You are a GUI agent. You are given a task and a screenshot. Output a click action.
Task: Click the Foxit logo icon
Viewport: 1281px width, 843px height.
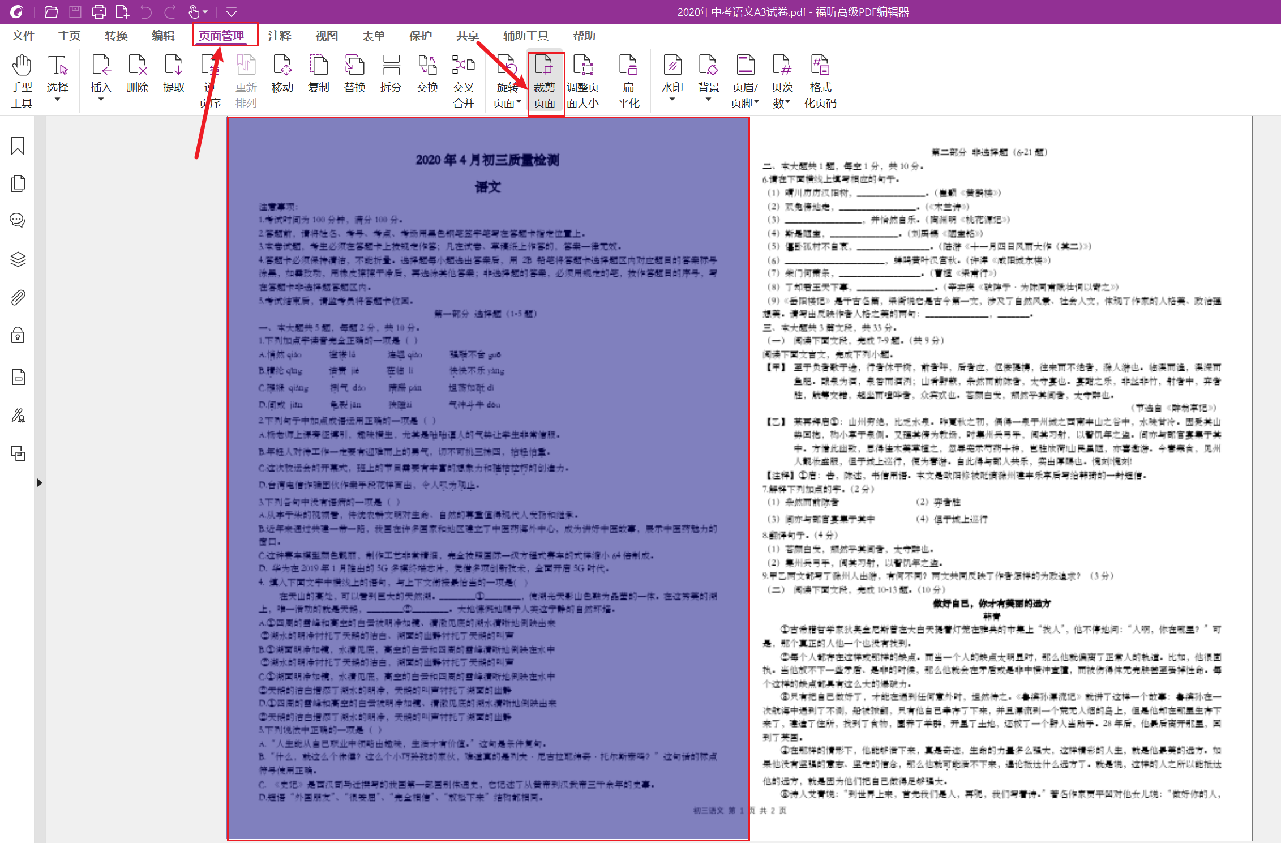[x=17, y=11]
